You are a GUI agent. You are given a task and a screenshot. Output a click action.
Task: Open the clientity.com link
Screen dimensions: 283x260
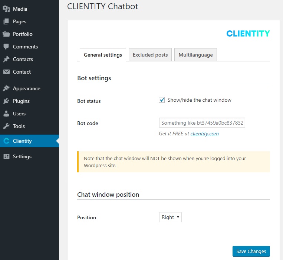(x=204, y=134)
